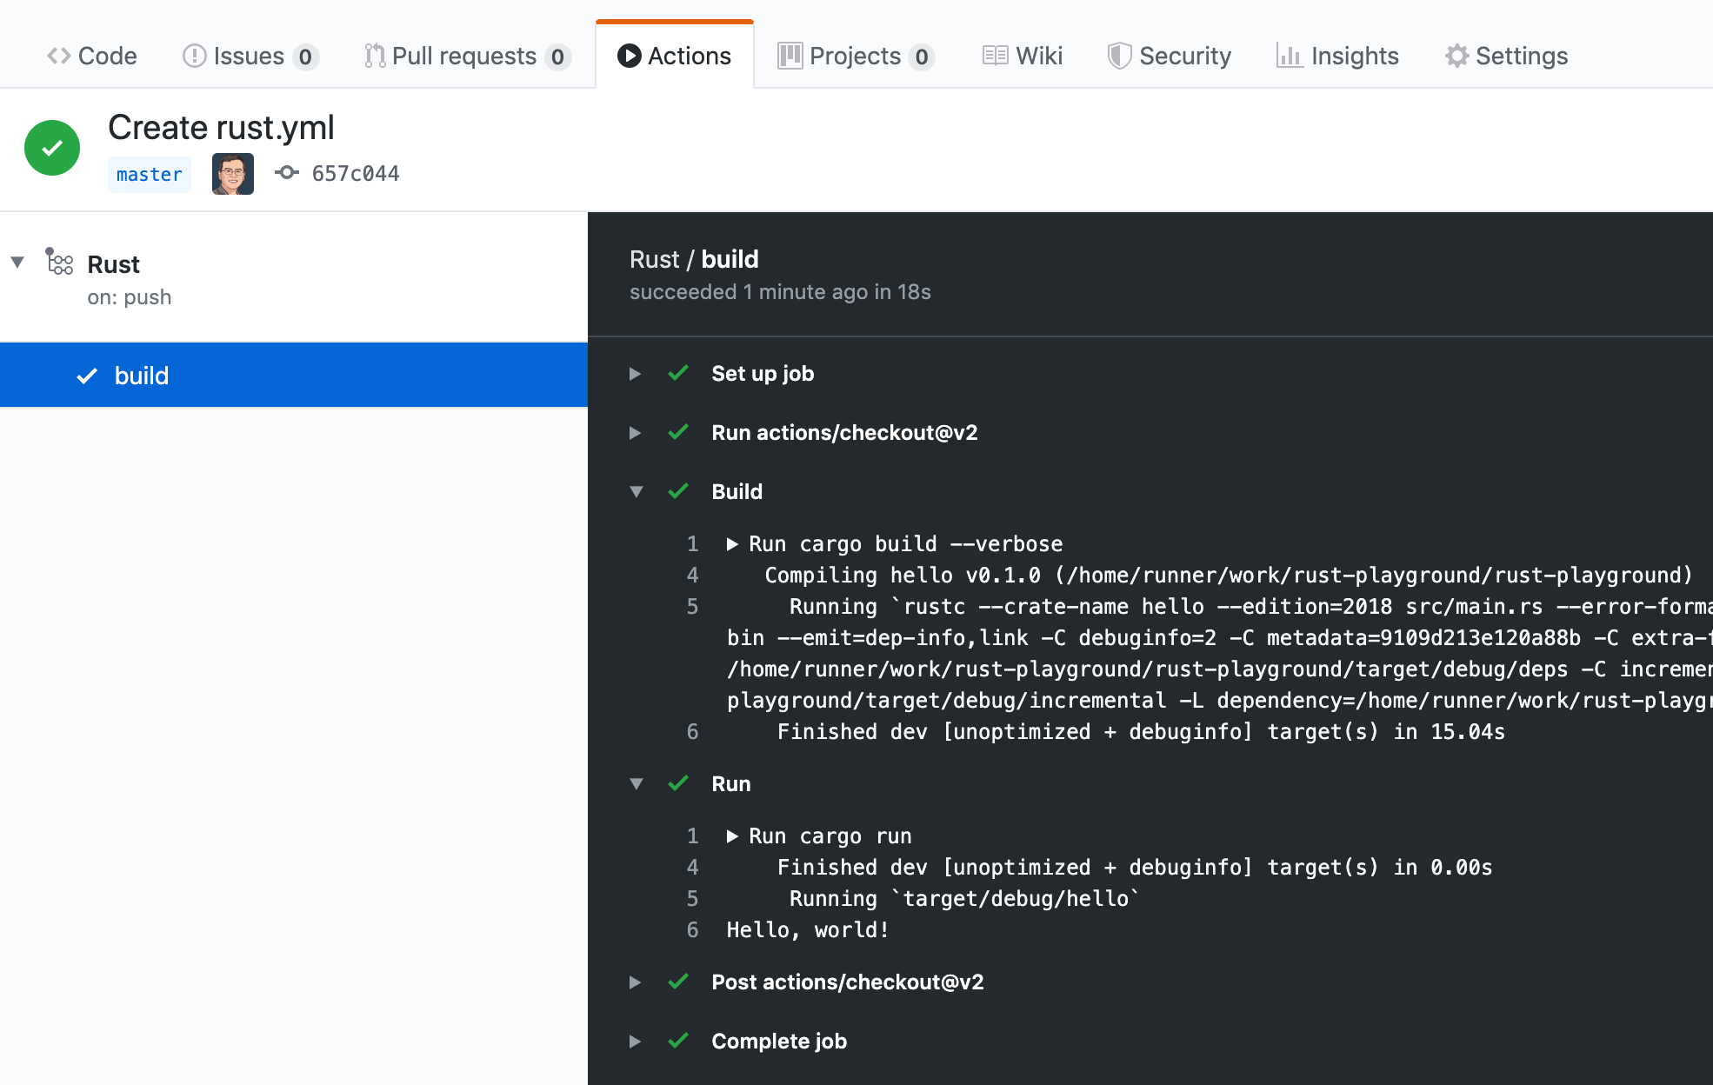
Task: Click the green checkmark beside the Run step
Action: 678,783
